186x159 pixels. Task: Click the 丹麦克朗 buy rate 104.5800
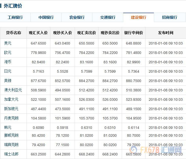click(x=38, y=118)
